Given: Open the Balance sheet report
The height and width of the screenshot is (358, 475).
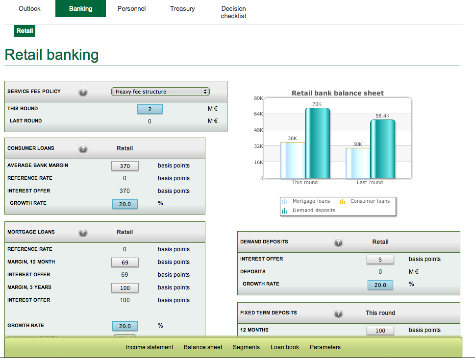Looking at the screenshot, I should [x=203, y=347].
